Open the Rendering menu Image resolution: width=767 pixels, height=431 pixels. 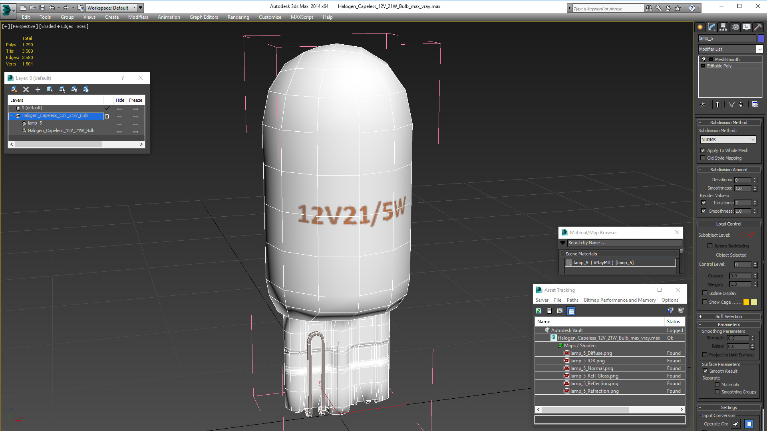(x=238, y=17)
